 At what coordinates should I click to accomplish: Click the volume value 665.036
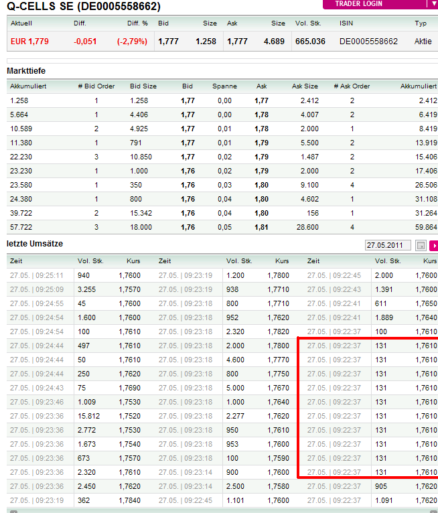pyautogui.click(x=310, y=42)
